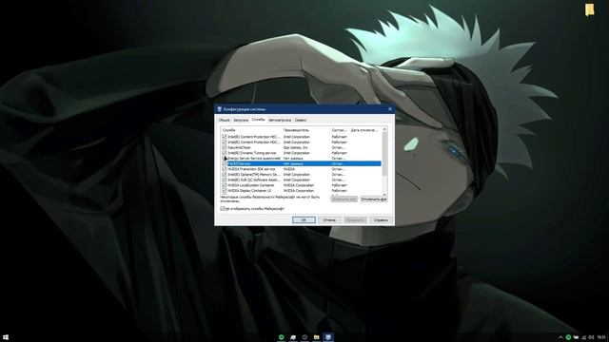This screenshot has width=609, height=342.
Task: Select the active System Configuration taskbar icon
Action: [328, 337]
